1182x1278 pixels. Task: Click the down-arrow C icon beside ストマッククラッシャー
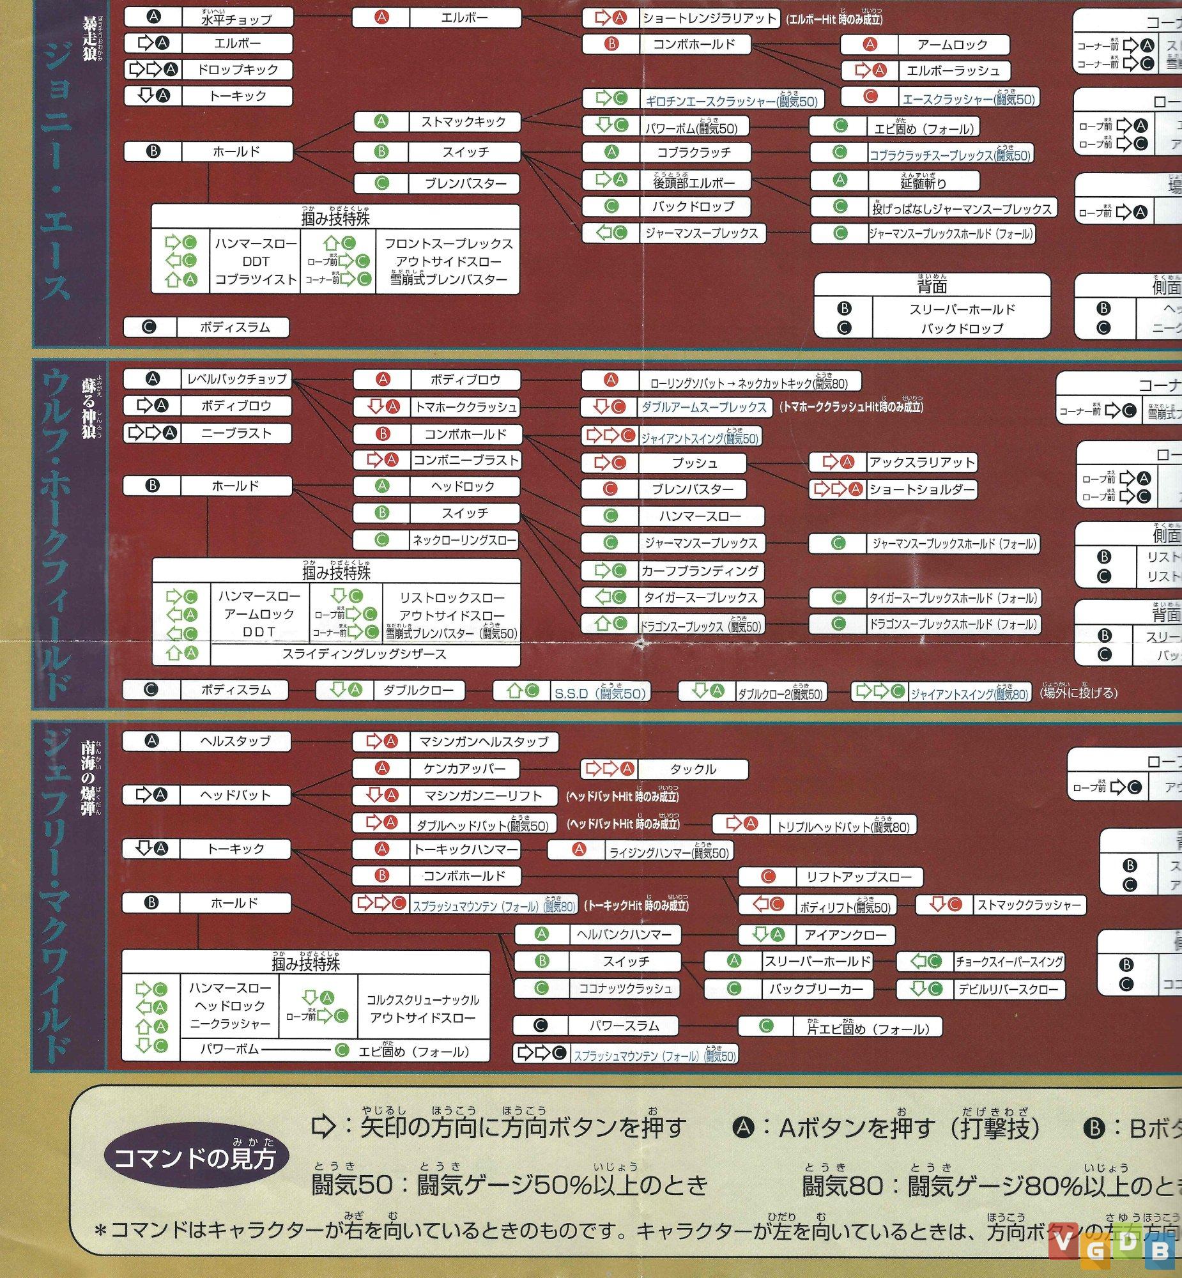point(946,904)
